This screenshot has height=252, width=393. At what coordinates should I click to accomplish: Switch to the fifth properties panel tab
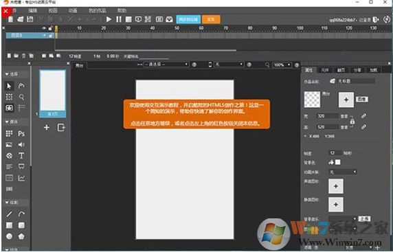(x=374, y=70)
